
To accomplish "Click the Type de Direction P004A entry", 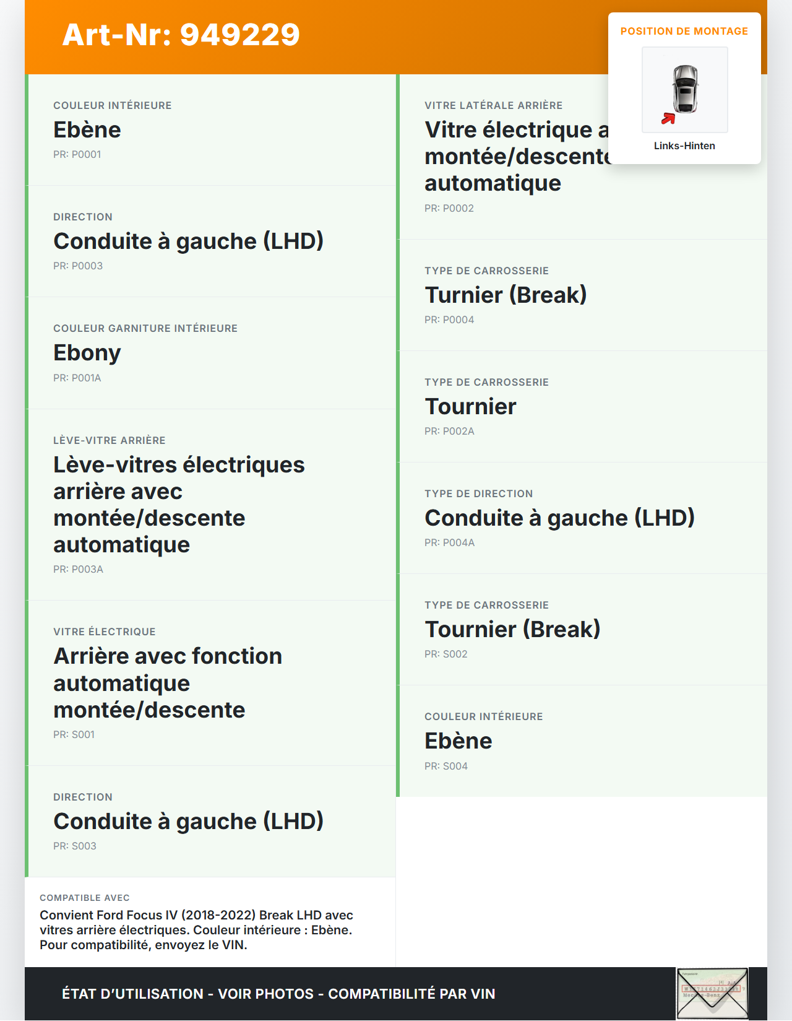I will pos(559,518).
